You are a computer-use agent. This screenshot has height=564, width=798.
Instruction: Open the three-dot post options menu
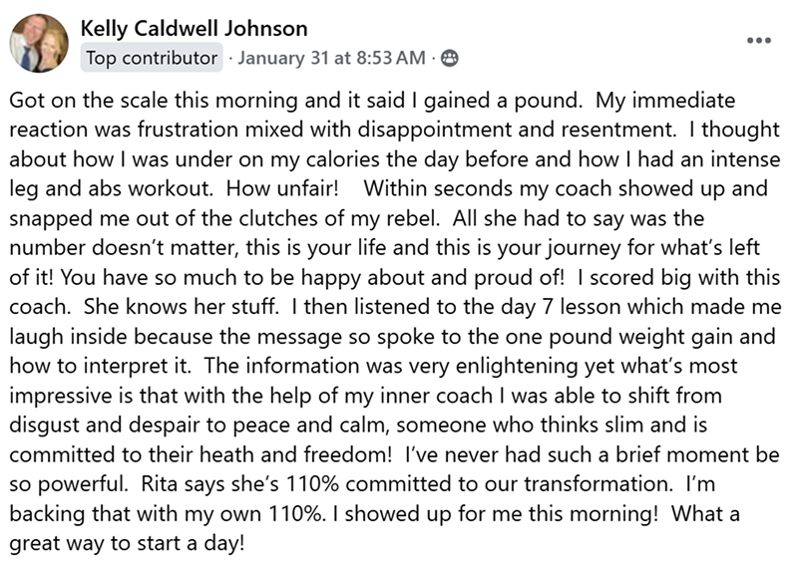coord(759,40)
